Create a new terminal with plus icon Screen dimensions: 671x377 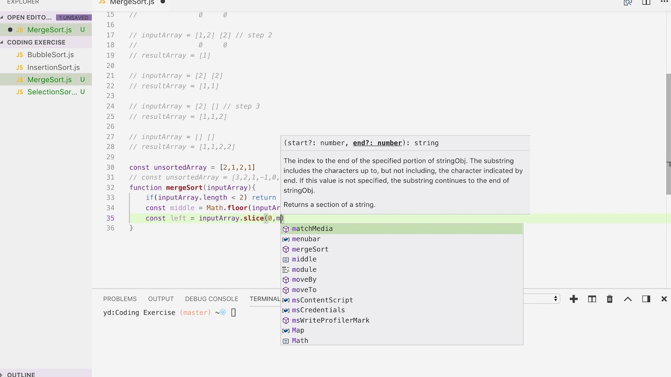click(573, 299)
